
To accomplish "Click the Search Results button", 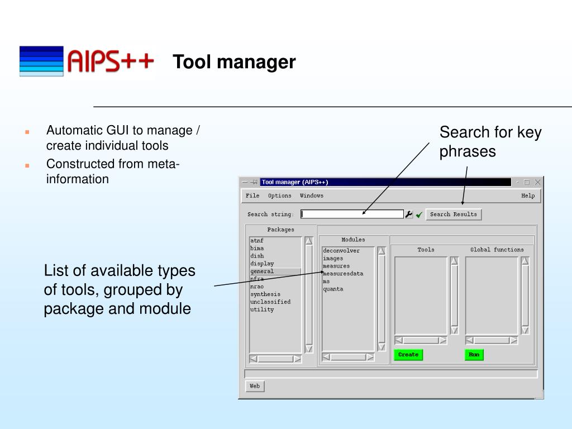I will tap(454, 214).
